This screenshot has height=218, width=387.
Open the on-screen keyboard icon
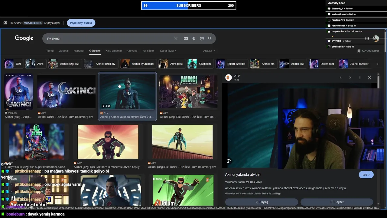click(x=186, y=38)
